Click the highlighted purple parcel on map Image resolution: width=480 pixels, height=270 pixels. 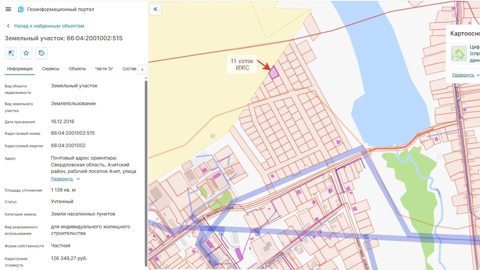point(274,73)
